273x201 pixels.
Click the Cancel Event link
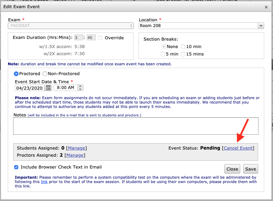(x=238, y=148)
